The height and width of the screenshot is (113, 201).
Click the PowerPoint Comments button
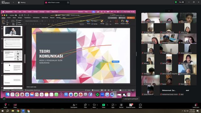click(112, 18)
